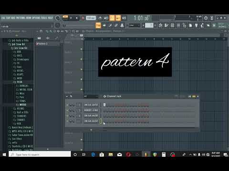Open the OPTIONS menu

(x=37, y=18)
